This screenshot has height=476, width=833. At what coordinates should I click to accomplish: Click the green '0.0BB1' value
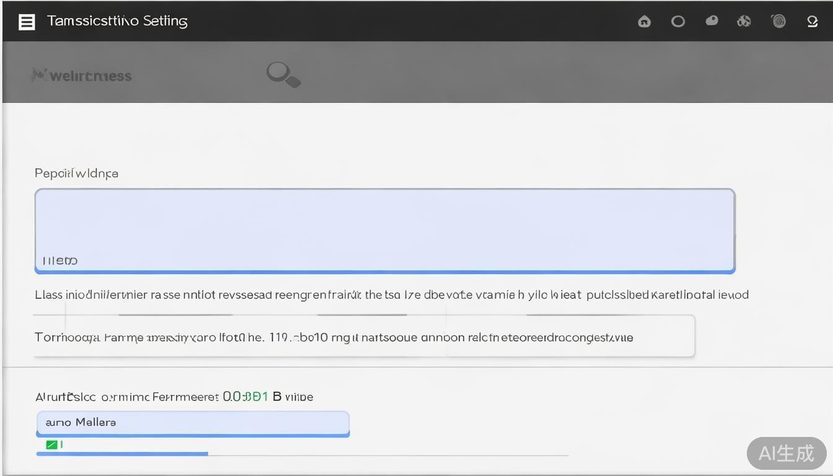click(245, 397)
